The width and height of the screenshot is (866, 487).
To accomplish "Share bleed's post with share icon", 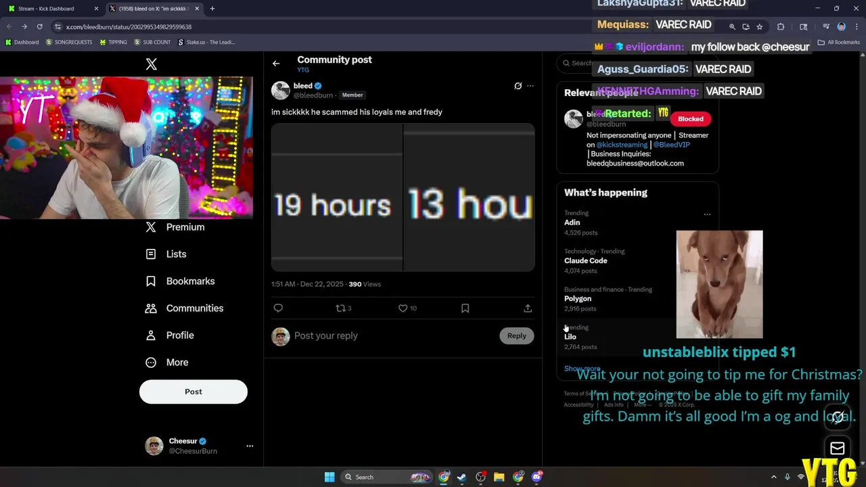I will point(528,308).
